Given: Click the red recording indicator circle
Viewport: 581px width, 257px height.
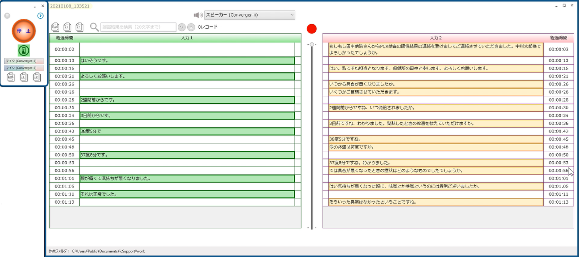Looking at the screenshot, I should click(x=312, y=29).
